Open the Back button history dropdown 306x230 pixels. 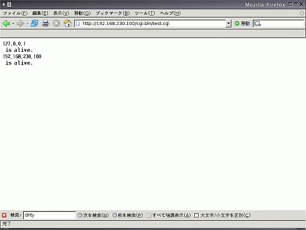pos(13,23)
